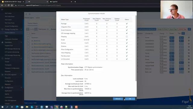193x109 pixels.
Task: Click the browser address bar
Action: click(86, 5)
